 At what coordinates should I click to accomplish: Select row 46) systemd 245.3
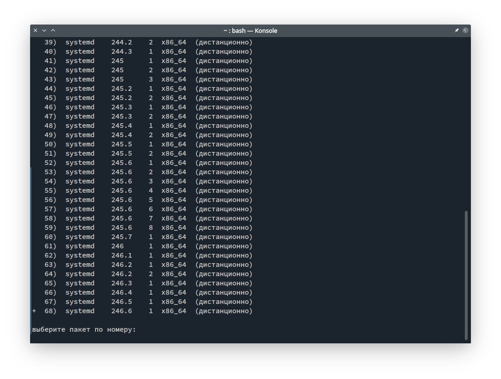[x=148, y=107]
